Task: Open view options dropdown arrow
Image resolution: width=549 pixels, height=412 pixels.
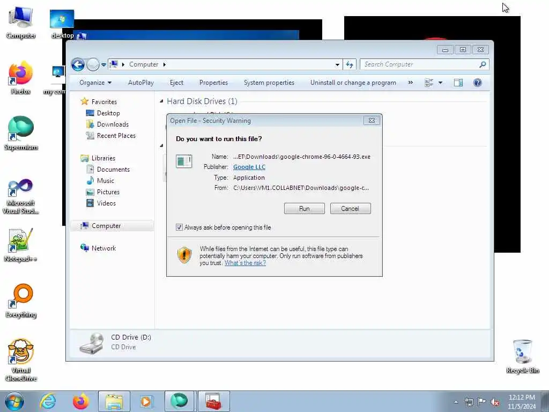Action: [x=441, y=83]
